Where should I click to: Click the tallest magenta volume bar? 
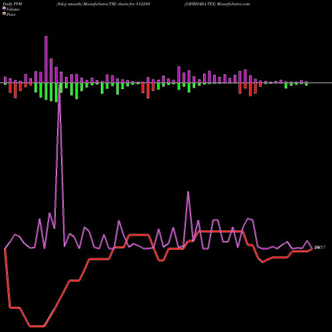[46, 60]
